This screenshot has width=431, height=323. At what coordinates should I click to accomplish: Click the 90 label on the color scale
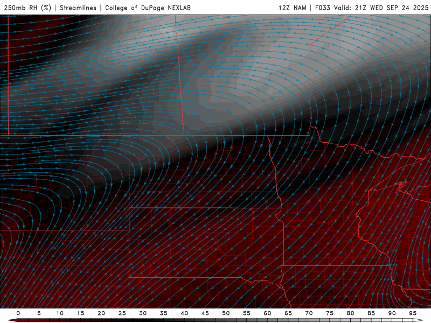click(x=392, y=313)
